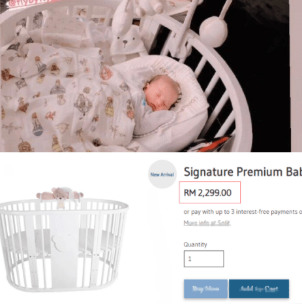Open the More info at Split link
The width and height of the screenshot is (302, 304).
point(207,223)
